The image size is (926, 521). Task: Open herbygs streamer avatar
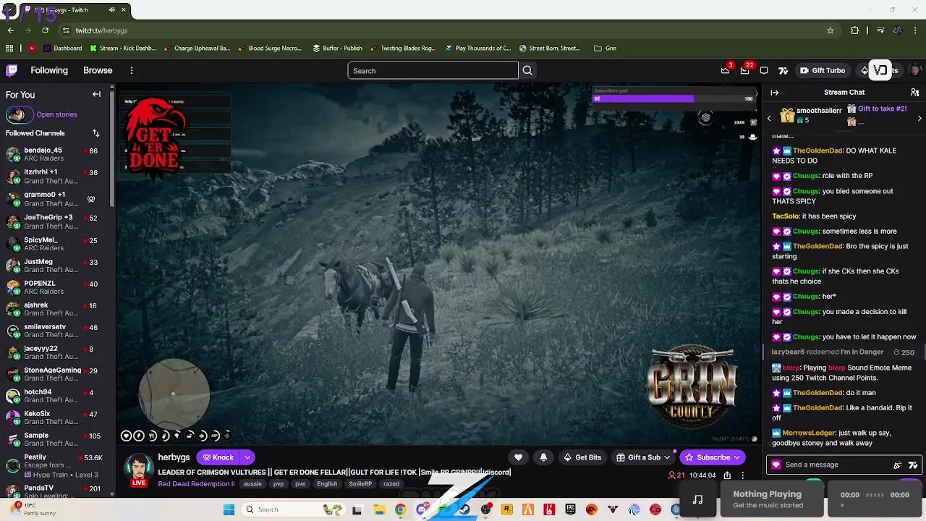pos(138,468)
